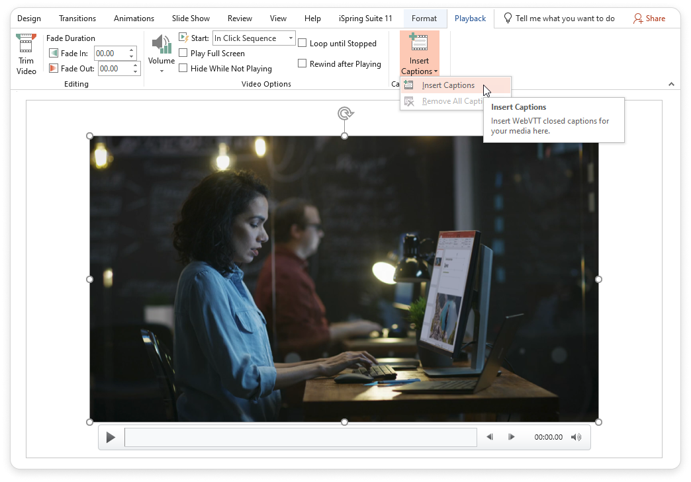This screenshot has width=691, height=482.
Task: Step forward one frame in the video
Action: [x=511, y=436]
